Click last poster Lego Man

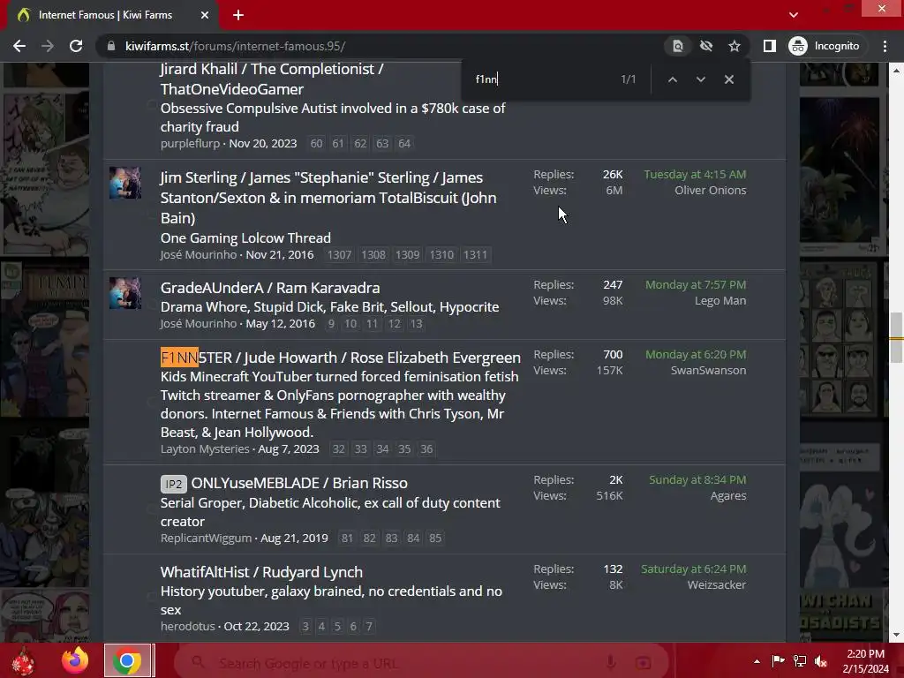coord(720,301)
